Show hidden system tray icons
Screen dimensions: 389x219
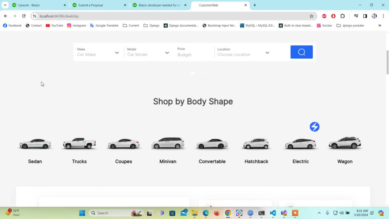click(x=319, y=213)
